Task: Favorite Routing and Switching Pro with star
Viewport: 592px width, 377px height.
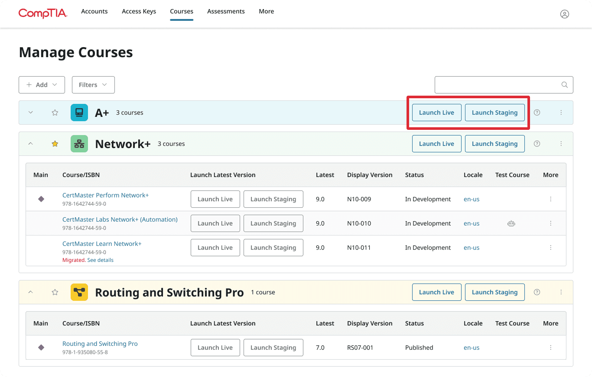Action: (55, 292)
